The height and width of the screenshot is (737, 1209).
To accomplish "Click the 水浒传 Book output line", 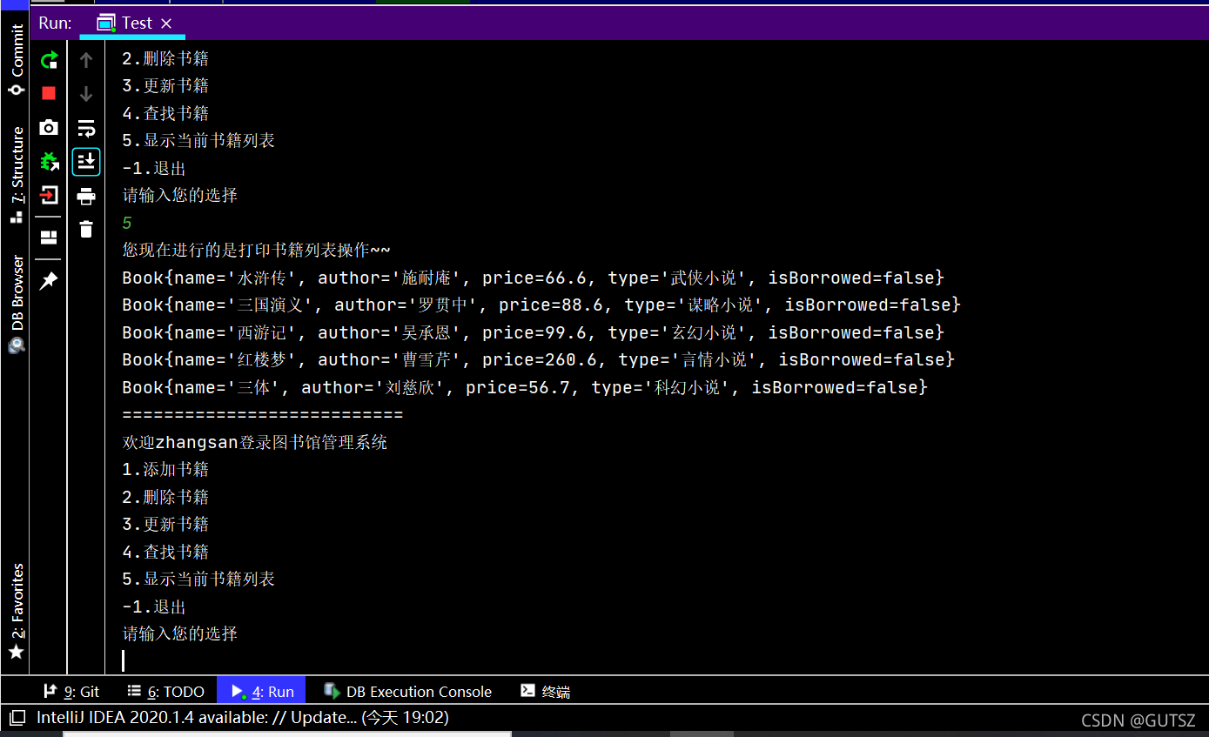I will pyautogui.click(x=533, y=278).
